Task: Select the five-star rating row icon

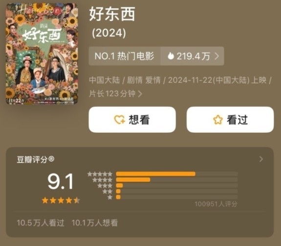Action: [x=100, y=174]
